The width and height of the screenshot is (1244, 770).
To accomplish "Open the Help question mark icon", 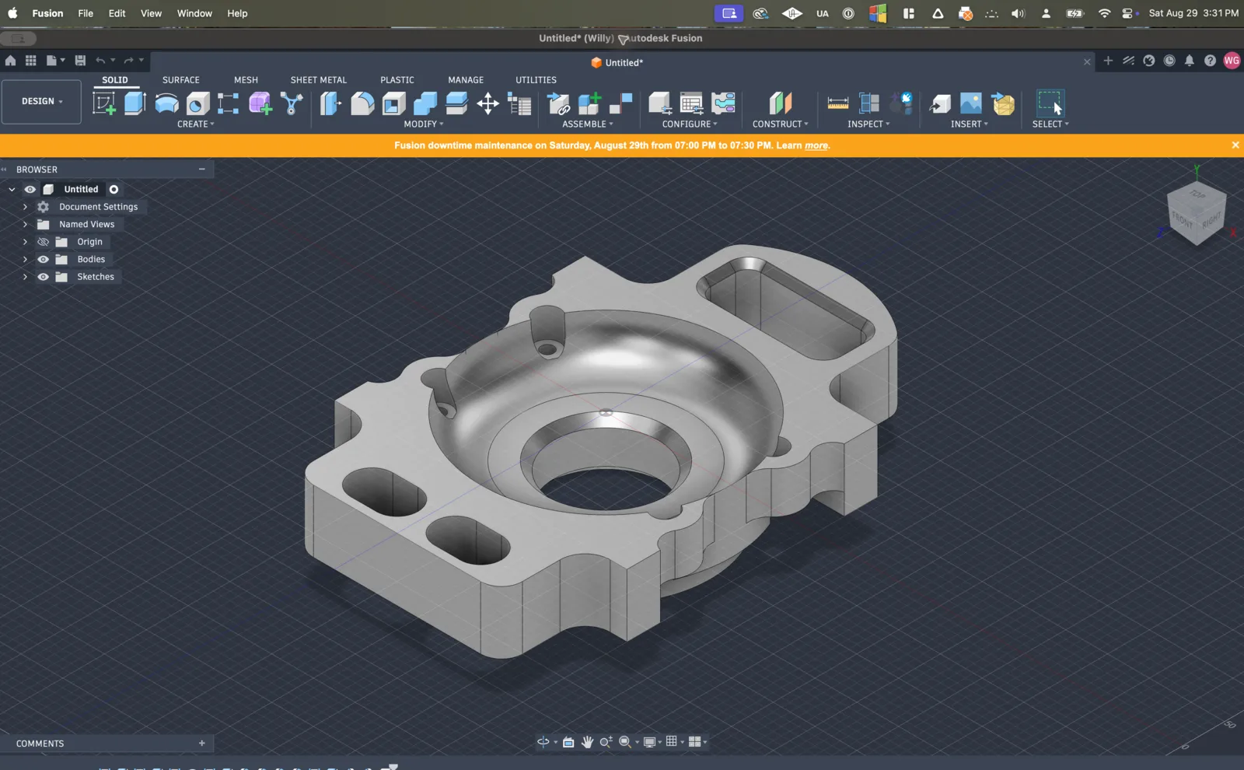I will tap(1210, 61).
